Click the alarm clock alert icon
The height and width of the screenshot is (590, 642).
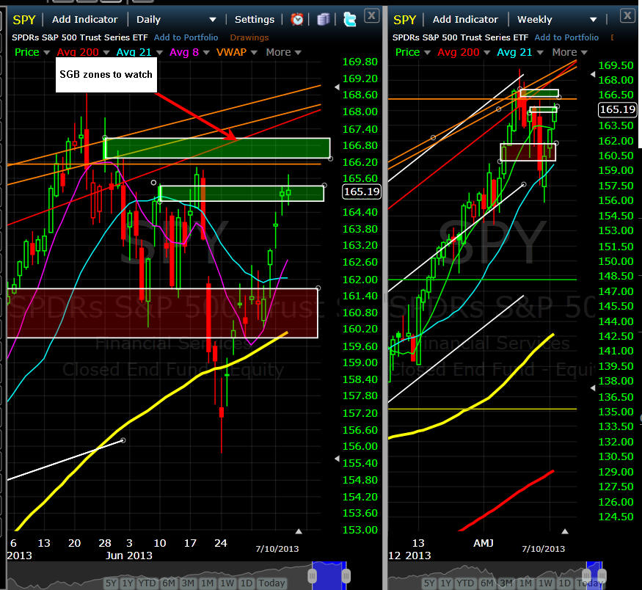pos(297,19)
